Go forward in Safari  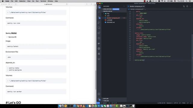pos(11,4)
